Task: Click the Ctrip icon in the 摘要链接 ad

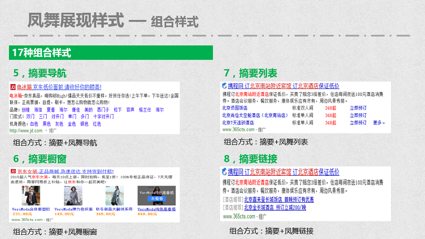Action: pyautogui.click(x=223, y=172)
